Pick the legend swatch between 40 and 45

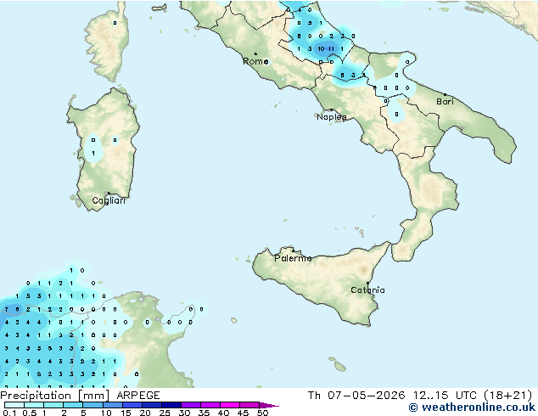[230, 405]
